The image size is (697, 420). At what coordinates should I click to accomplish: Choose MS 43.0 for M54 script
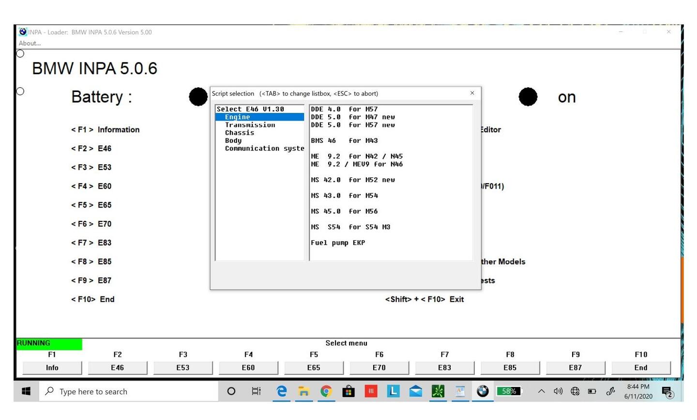coord(344,196)
